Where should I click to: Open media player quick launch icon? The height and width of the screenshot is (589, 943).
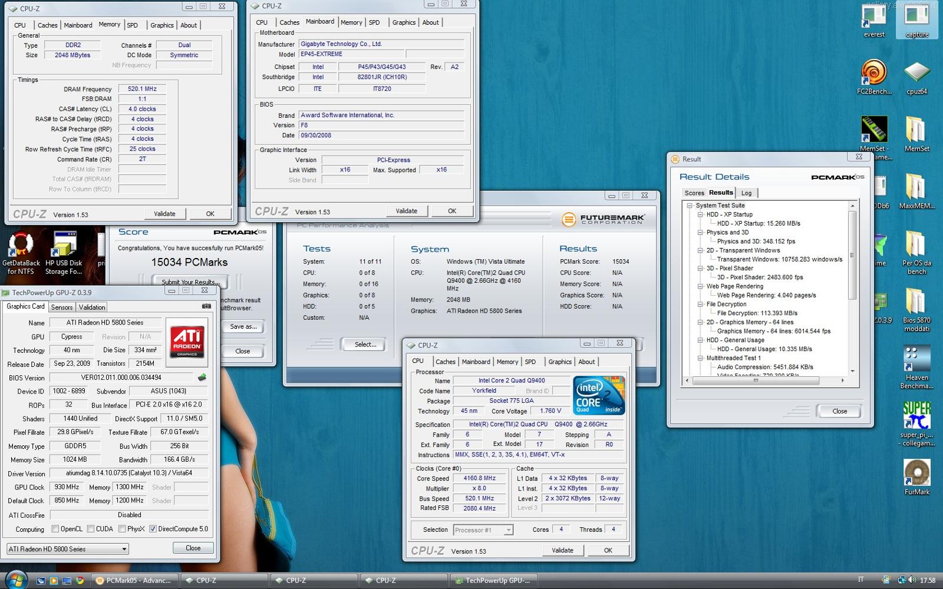click(x=54, y=580)
